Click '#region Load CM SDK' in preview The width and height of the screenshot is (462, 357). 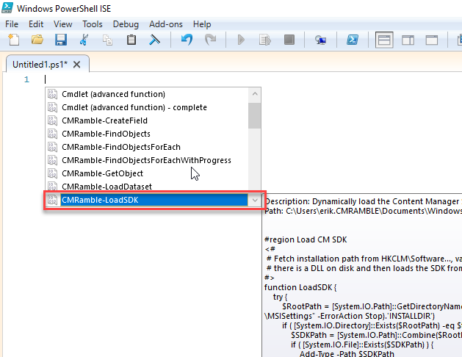[x=306, y=239]
